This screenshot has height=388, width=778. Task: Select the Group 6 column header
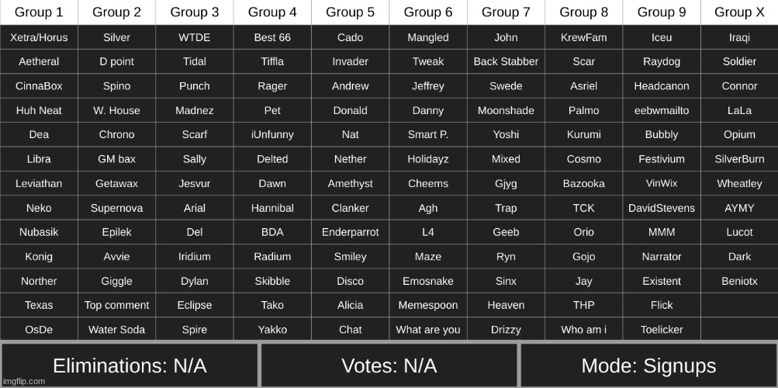[427, 12]
